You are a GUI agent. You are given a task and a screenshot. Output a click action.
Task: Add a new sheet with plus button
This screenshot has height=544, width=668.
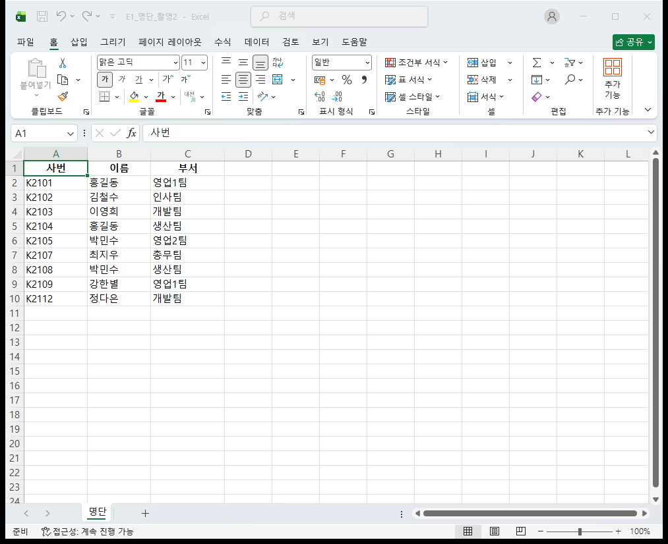click(x=145, y=514)
